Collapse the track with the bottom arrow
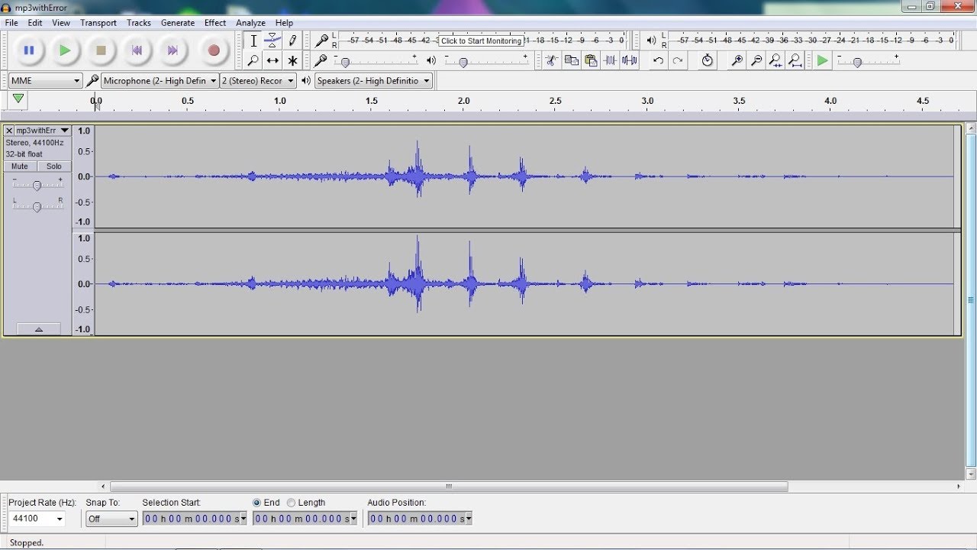 pyautogui.click(x=37, y=329)
